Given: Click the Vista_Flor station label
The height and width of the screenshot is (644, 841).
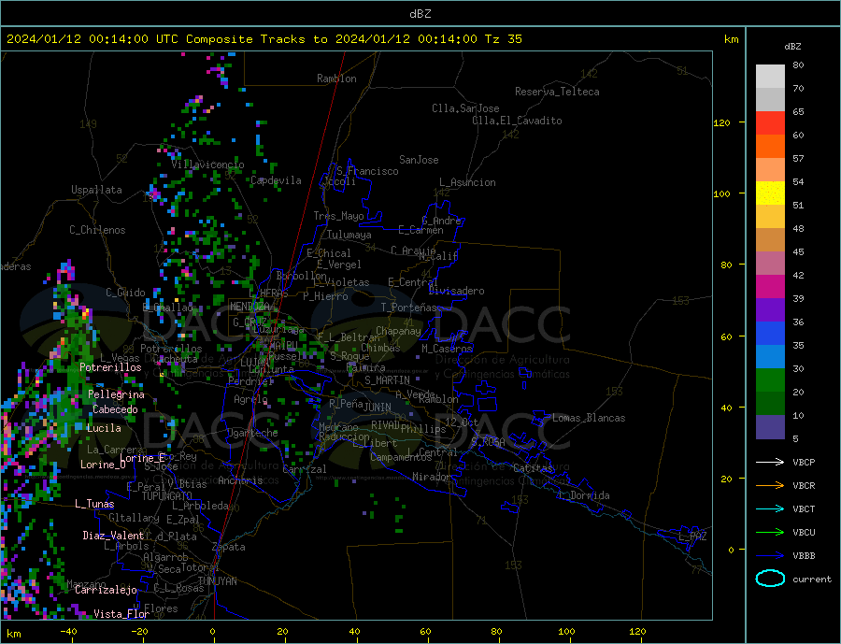Looking at the screenshot, I should click(x=121, y=613).
